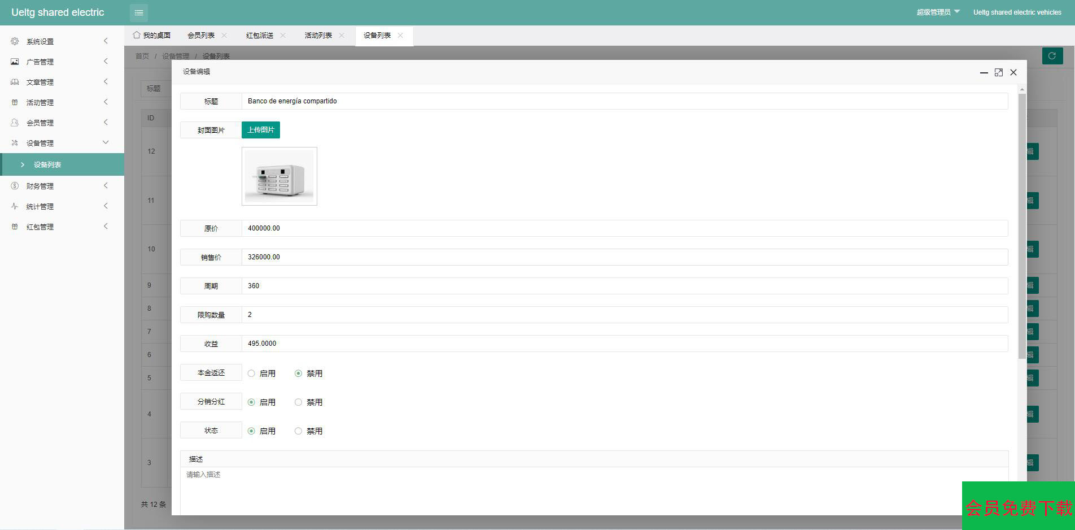Maximize the 设备编辑 dialog

[x=999, y=72]
